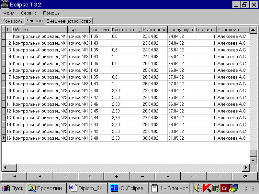Insert new record with plus button
This screenshot has height=194, width=259.
117,177
